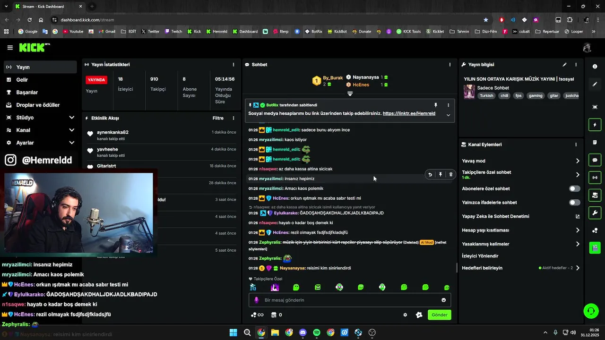Reply to the hovered 'insanız hepimiz' message
The image size is (605, 340).
(430, 175)
